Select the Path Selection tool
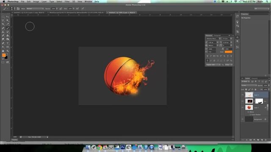The height and width of the screenshot is (152, 271). 3,47
